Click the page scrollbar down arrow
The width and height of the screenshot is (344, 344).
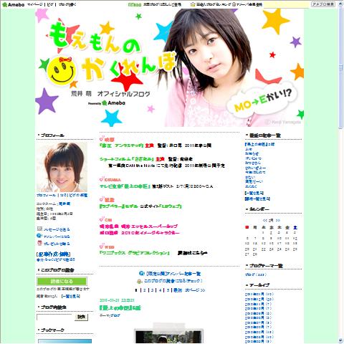coord(341,341)
